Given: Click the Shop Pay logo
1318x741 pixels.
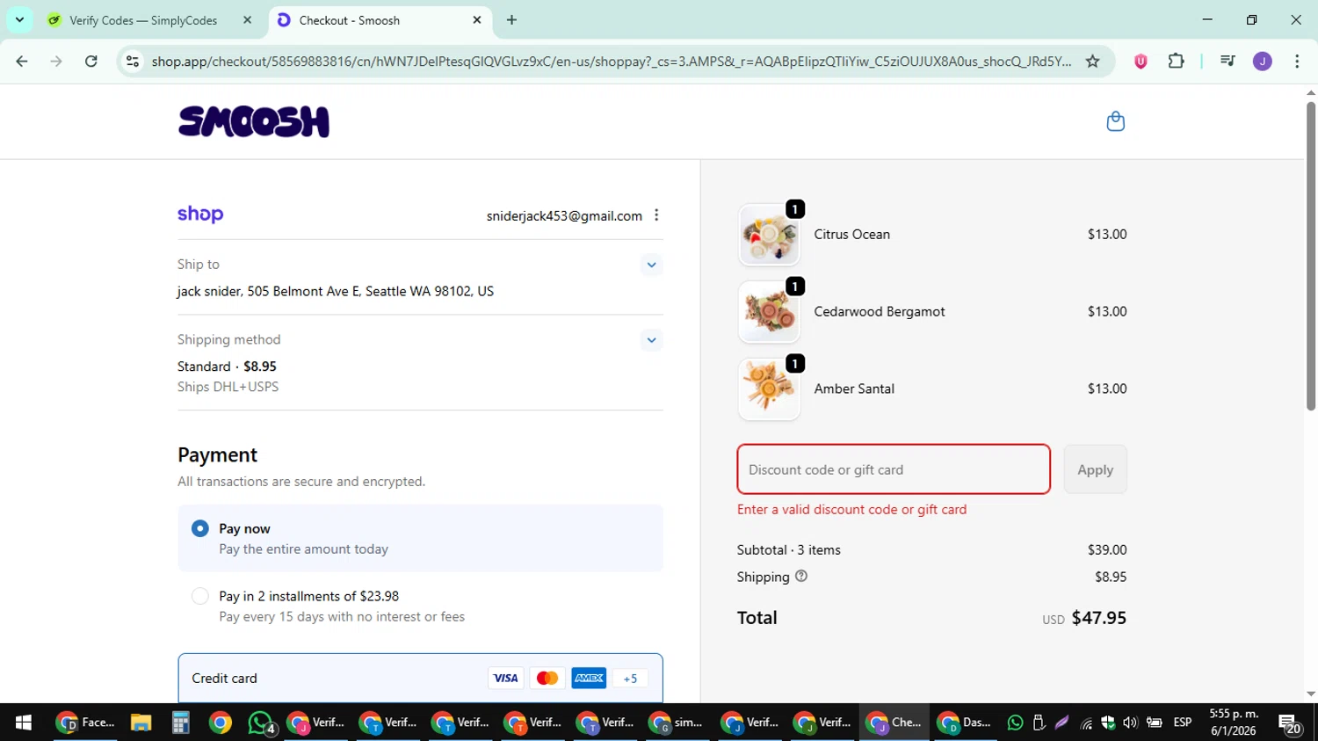Looking at the screenshot, I should [x=200, y=214].
